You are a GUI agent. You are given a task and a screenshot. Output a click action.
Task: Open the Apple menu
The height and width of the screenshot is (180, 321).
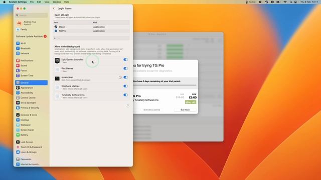[x=4, y=2]
